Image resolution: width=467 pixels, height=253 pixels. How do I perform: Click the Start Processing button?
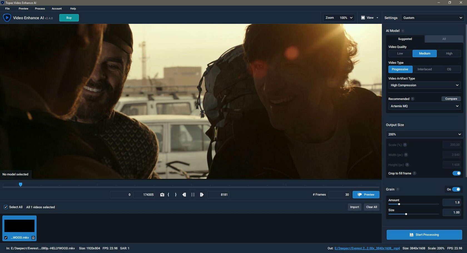pos(424,235)
